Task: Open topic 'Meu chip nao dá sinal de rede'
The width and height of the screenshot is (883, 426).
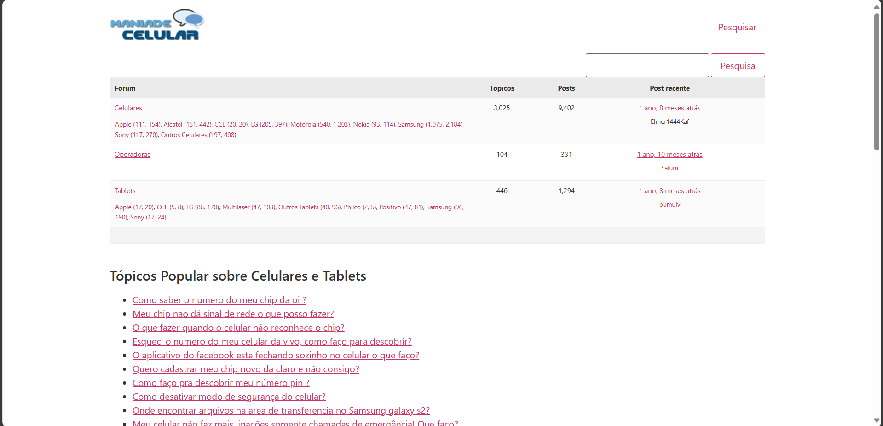Action: point(233,314)
